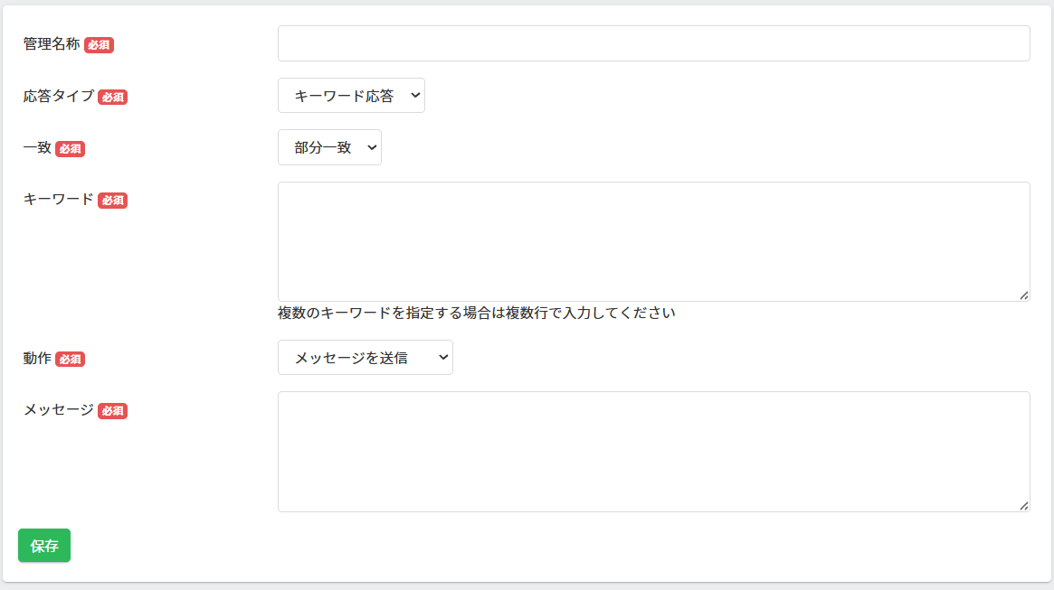Click the キーワード field label
The height and width of the screenshot is (590, 1054).
pos(59,200)
